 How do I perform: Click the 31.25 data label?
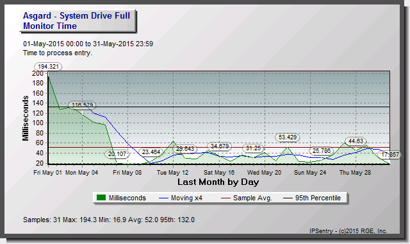[x=253, y=148]
